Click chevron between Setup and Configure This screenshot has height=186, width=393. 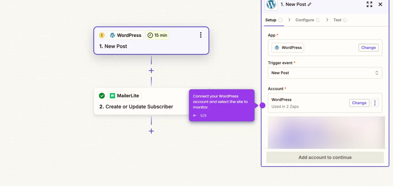[289, 20]
